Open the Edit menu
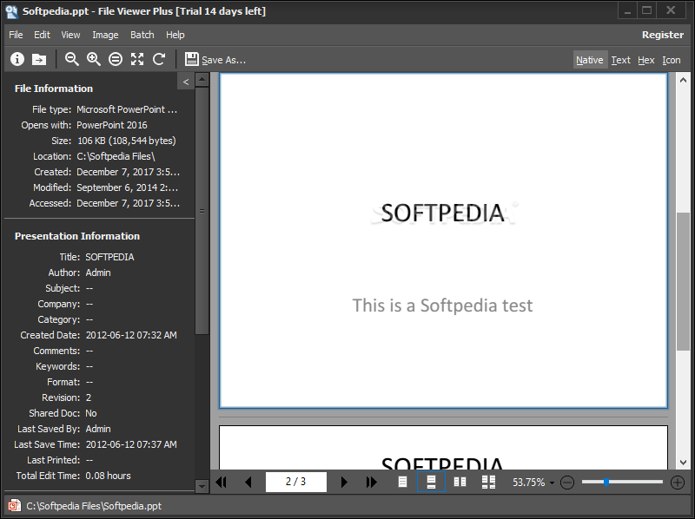The height and width of the screenshot is (519, 695). coord(42,35)
